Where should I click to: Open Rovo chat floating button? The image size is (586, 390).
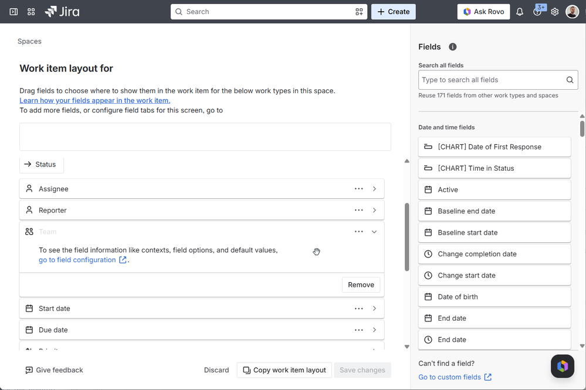click(562, 366)
